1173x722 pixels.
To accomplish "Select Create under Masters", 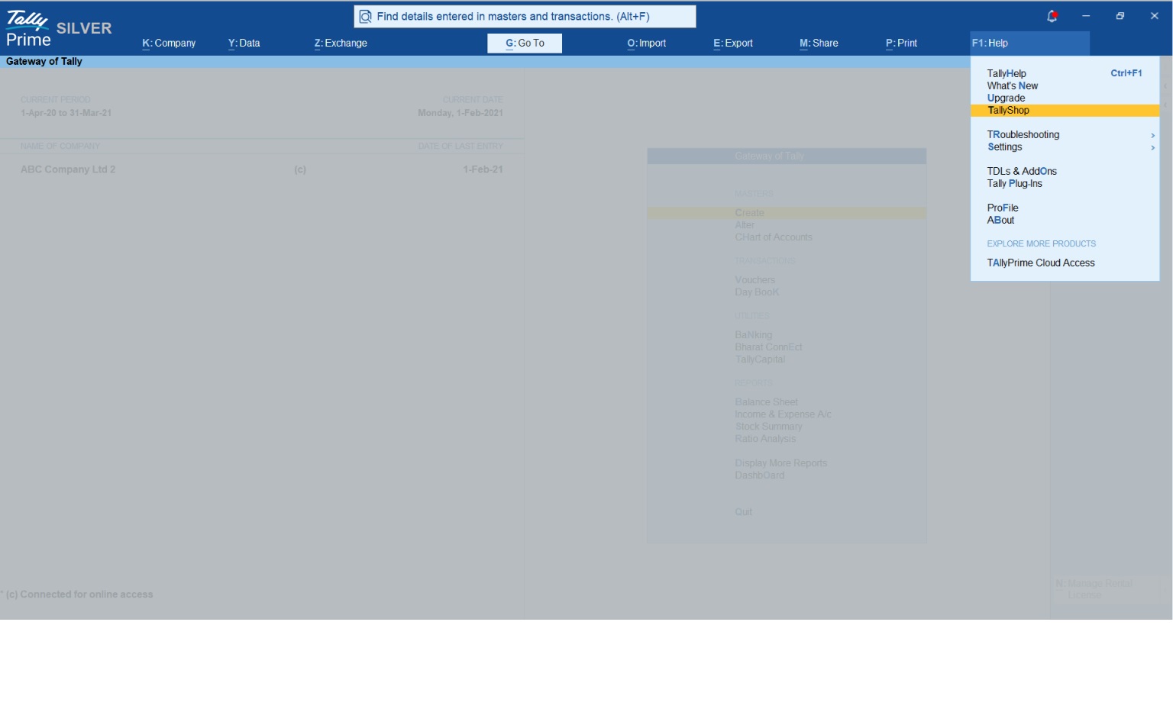I will pyautogui.click(x=787, y=213).
